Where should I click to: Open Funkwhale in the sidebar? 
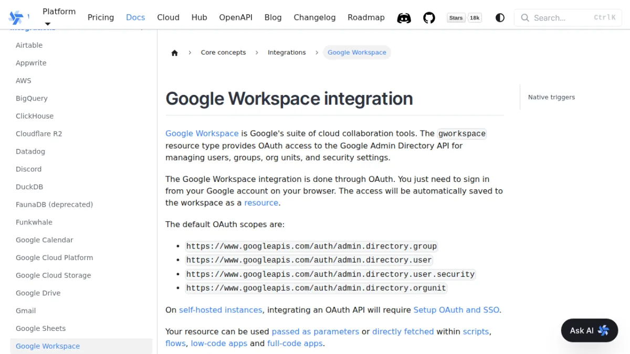coord(81,222)
